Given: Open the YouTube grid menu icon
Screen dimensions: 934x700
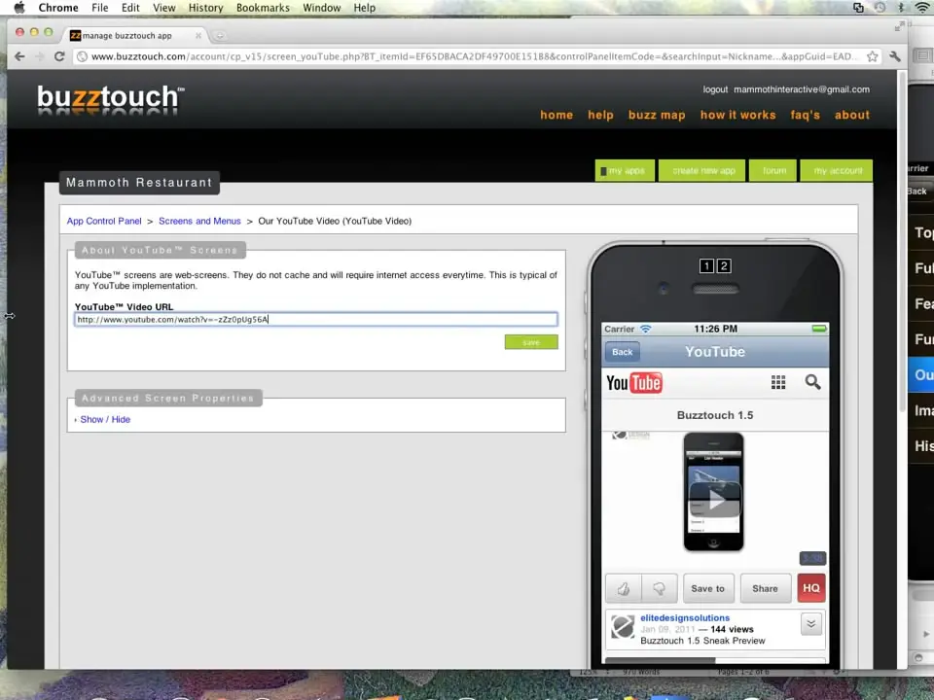Looking at the screenshot, I should [778, 382].
